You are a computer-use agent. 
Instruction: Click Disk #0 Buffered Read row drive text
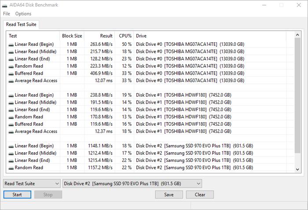pos(190,73)
